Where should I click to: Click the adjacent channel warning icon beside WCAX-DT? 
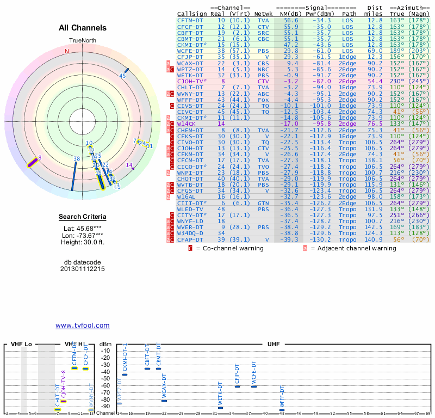(x=168, y=64)
